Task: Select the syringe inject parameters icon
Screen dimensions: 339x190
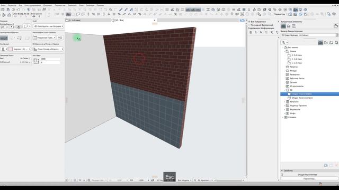Action: (126, 9)
